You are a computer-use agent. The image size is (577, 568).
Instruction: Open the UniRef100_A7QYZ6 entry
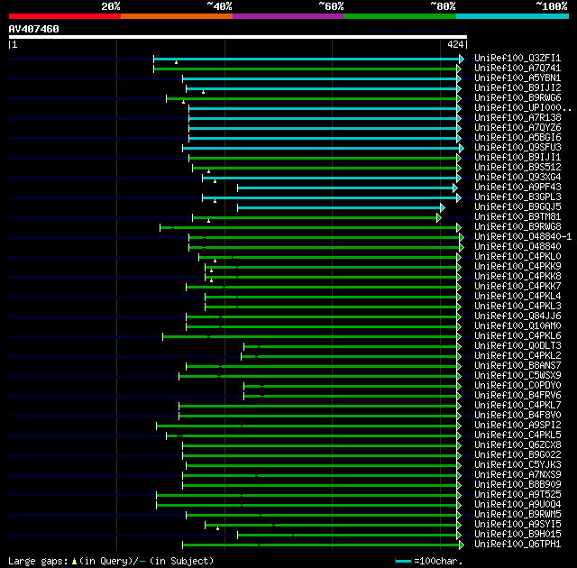[517, 128]
